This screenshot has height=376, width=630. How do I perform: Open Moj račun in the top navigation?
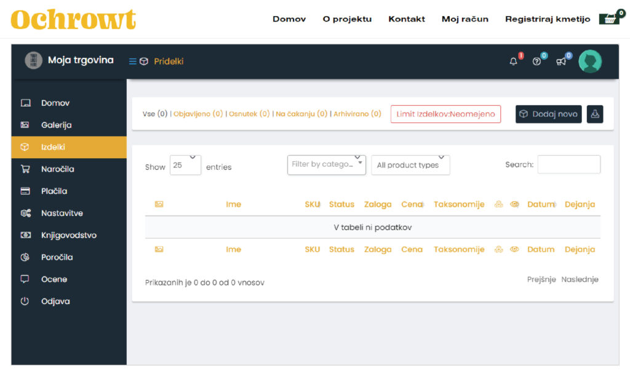point(465,19)
